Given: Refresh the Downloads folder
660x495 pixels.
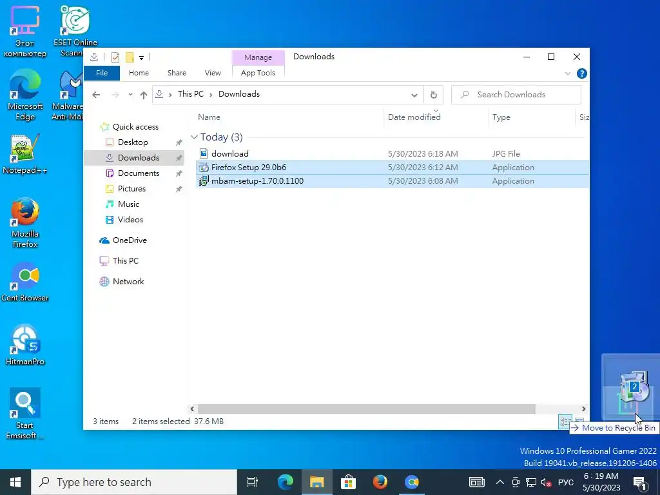Looking at the screenshot, I should (434, 95).
